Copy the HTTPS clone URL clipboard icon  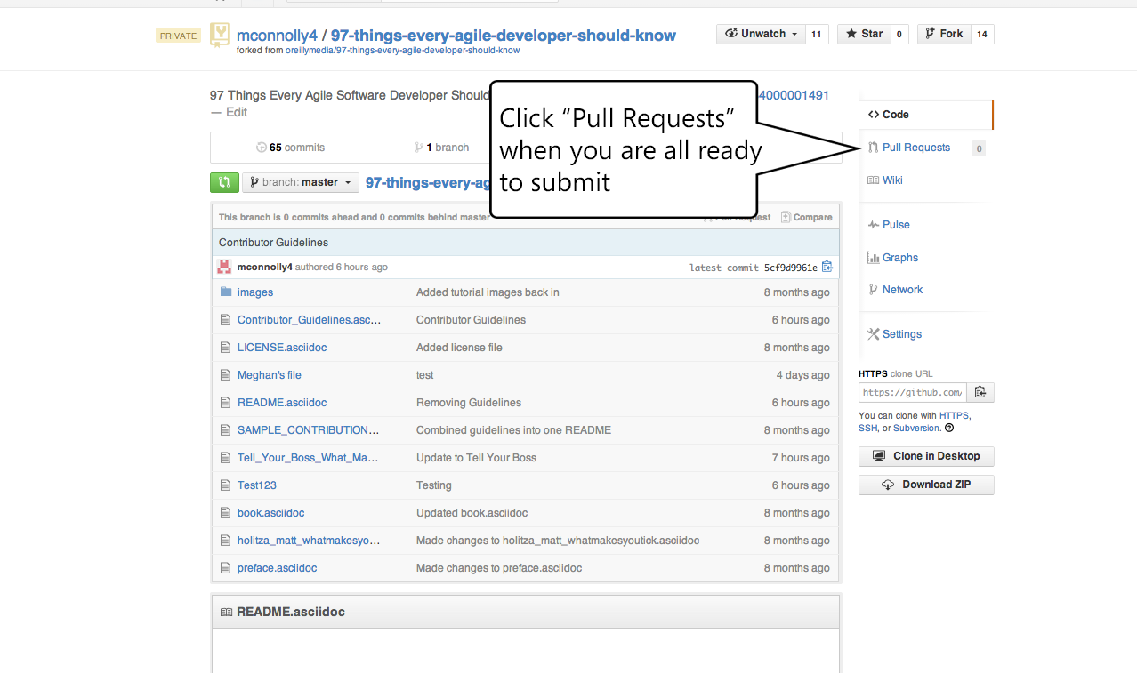[x=980, y=392]
